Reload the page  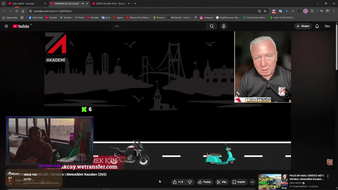(16, 11)
